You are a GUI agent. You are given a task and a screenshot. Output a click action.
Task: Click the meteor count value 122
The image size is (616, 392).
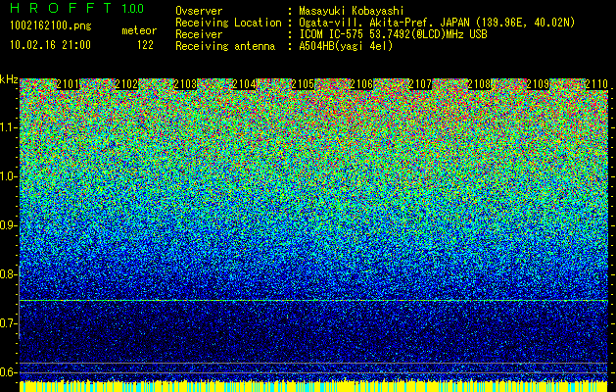[x=145, y=45]
